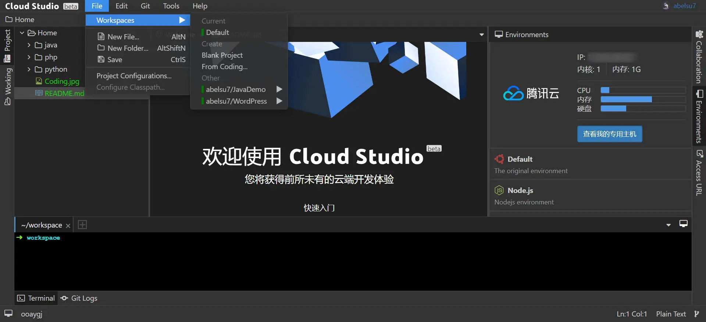Open the File menu
This screenshot has height=322, width=706.
click(x=97, y=6)
